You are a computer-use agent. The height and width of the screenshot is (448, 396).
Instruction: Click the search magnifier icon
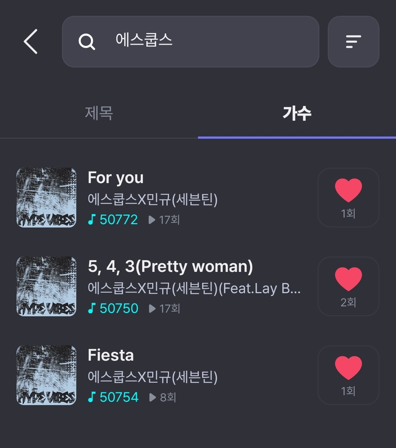(x=87, y=42)
